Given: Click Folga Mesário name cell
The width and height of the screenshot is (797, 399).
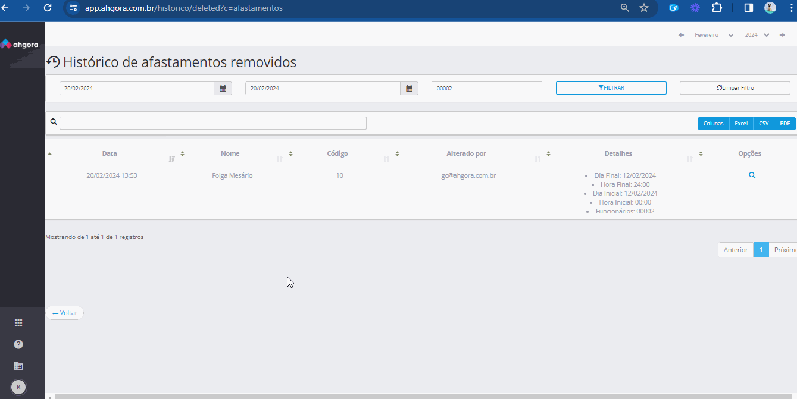Looking at the screenshot, I should [232, 175].
